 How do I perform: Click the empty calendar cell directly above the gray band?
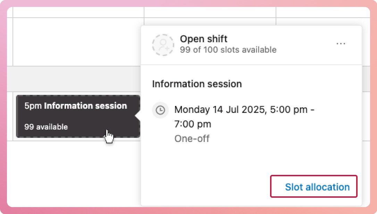[x=78, y=42]
